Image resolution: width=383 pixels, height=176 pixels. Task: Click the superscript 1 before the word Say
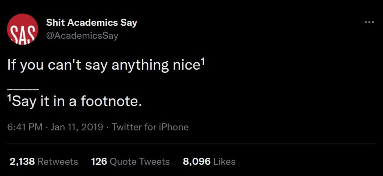click(x=9, y=98)
